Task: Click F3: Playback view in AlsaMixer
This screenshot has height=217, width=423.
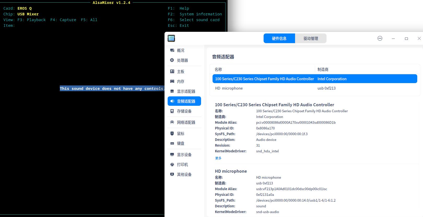Action: click(x=32, y=20)
